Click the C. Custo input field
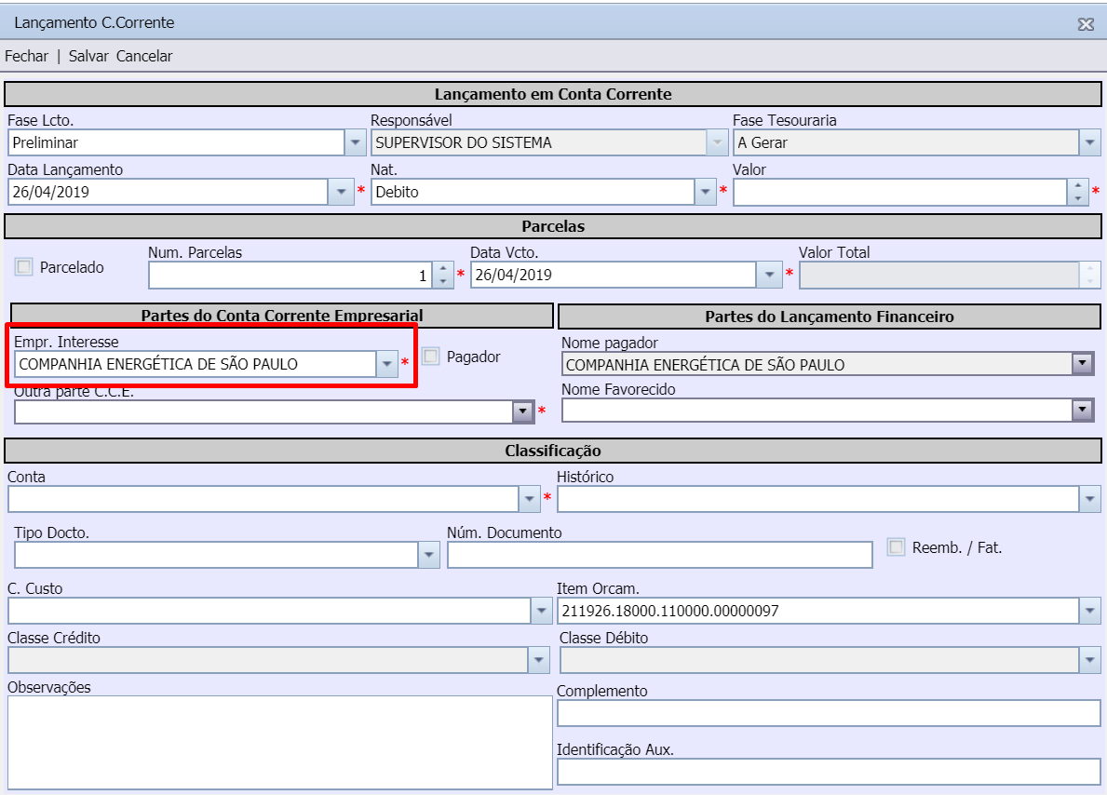This screenshot has height=795, width=1107. click(x=269, y=611)
